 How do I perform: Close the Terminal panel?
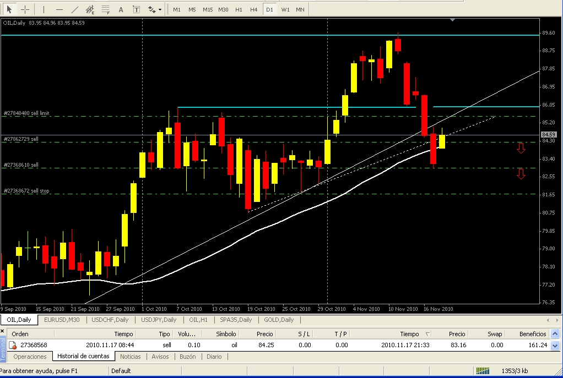click(2, 331)
